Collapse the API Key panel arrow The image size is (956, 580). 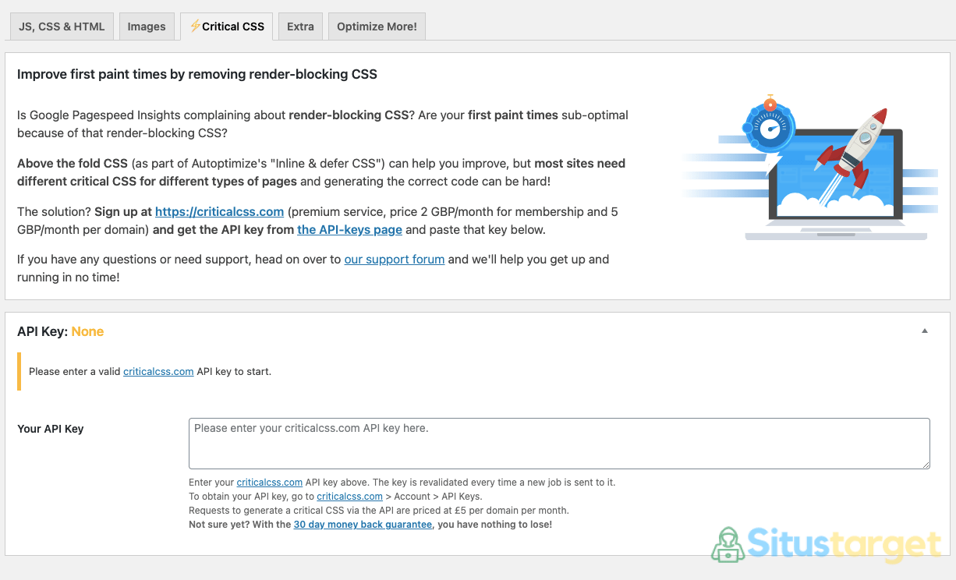pyautogui.click(x=925, y=331)
